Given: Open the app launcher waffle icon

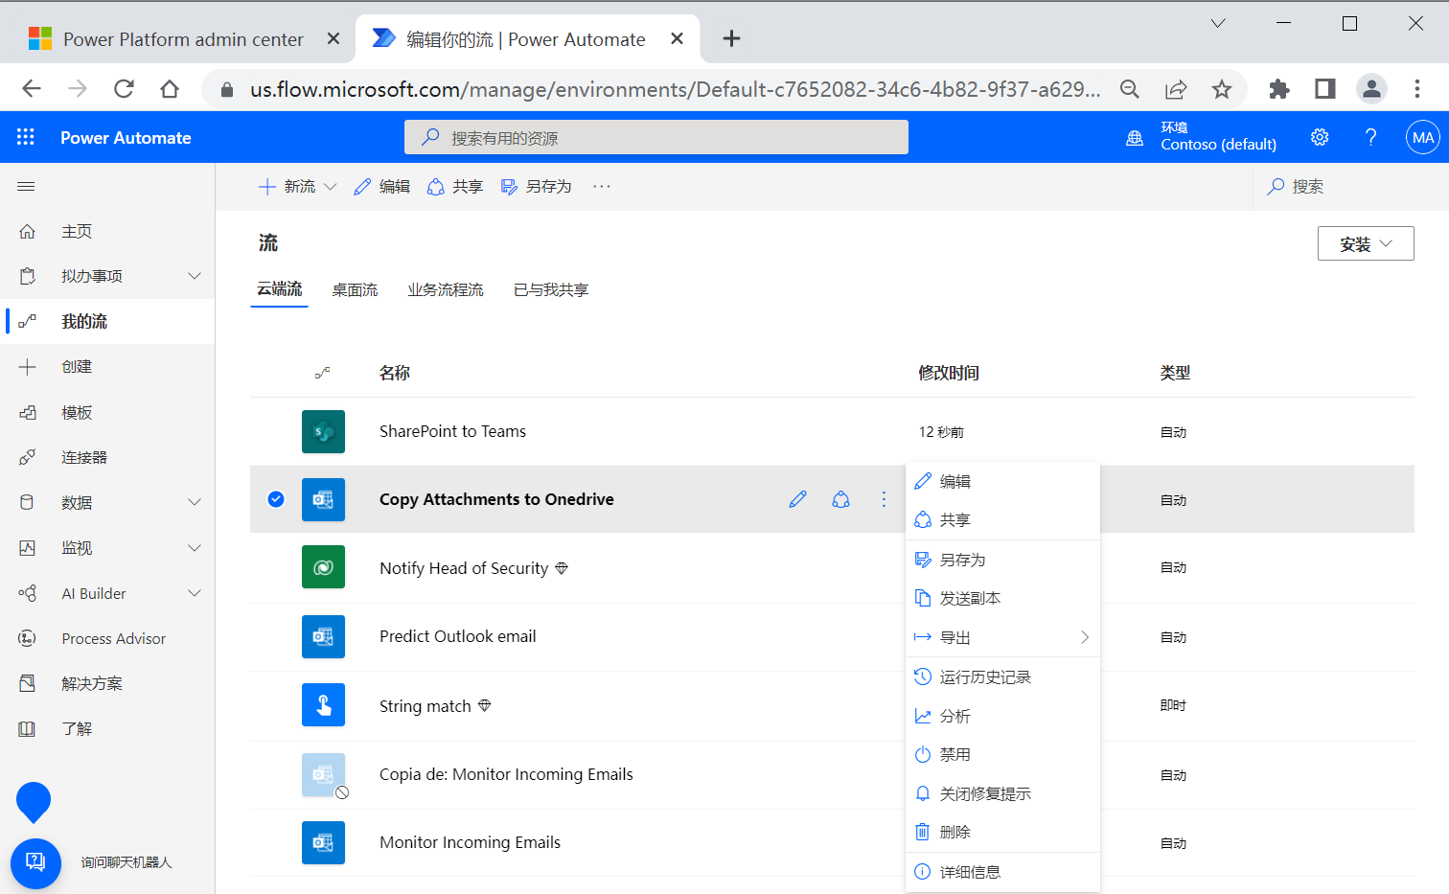Looking at the screenshot, I should coord(26,137).
